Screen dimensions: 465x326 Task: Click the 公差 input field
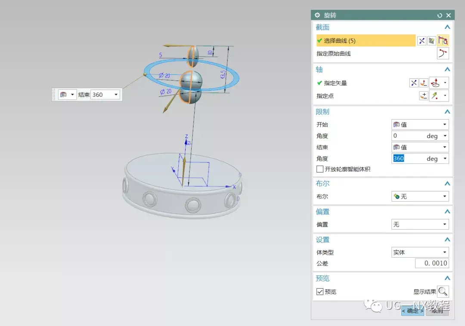(x=432, y=263)
